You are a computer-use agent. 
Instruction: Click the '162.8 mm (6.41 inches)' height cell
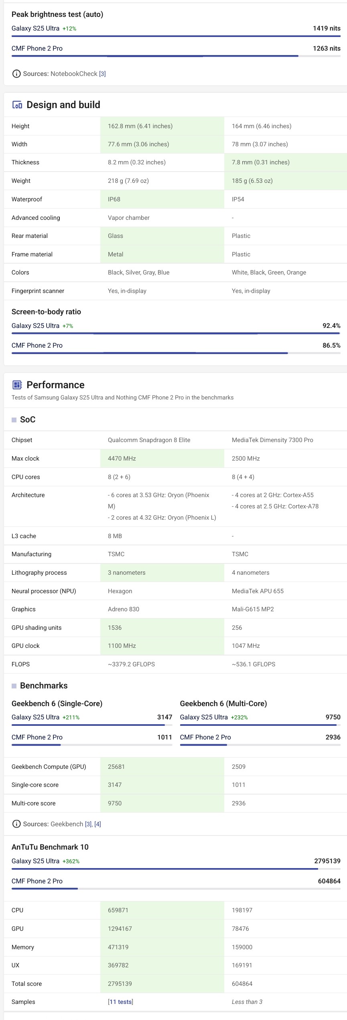click(162, 126)
